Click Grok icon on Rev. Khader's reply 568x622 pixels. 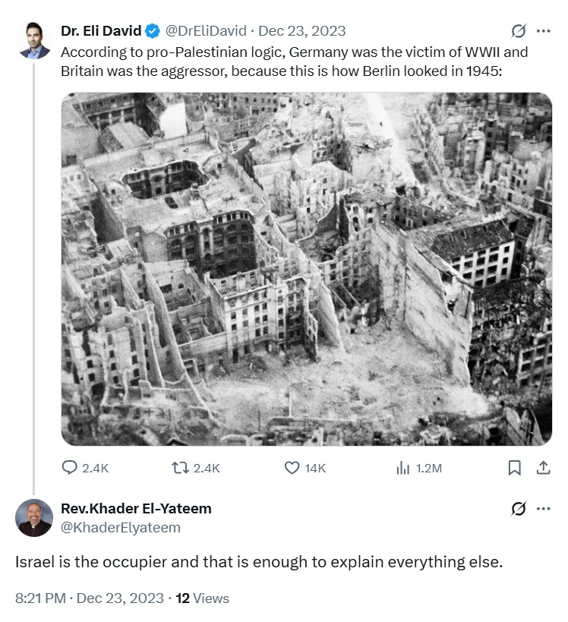(519, 508)
